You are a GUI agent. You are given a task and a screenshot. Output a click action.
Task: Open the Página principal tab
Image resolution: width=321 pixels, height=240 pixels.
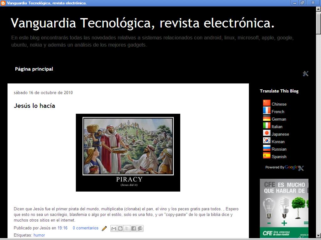[x=34, y=69]
